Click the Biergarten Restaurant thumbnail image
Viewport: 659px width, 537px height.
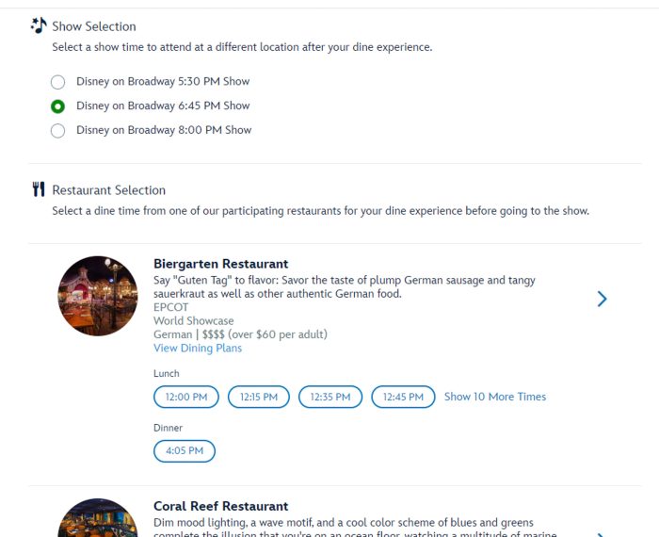[98, 296]
